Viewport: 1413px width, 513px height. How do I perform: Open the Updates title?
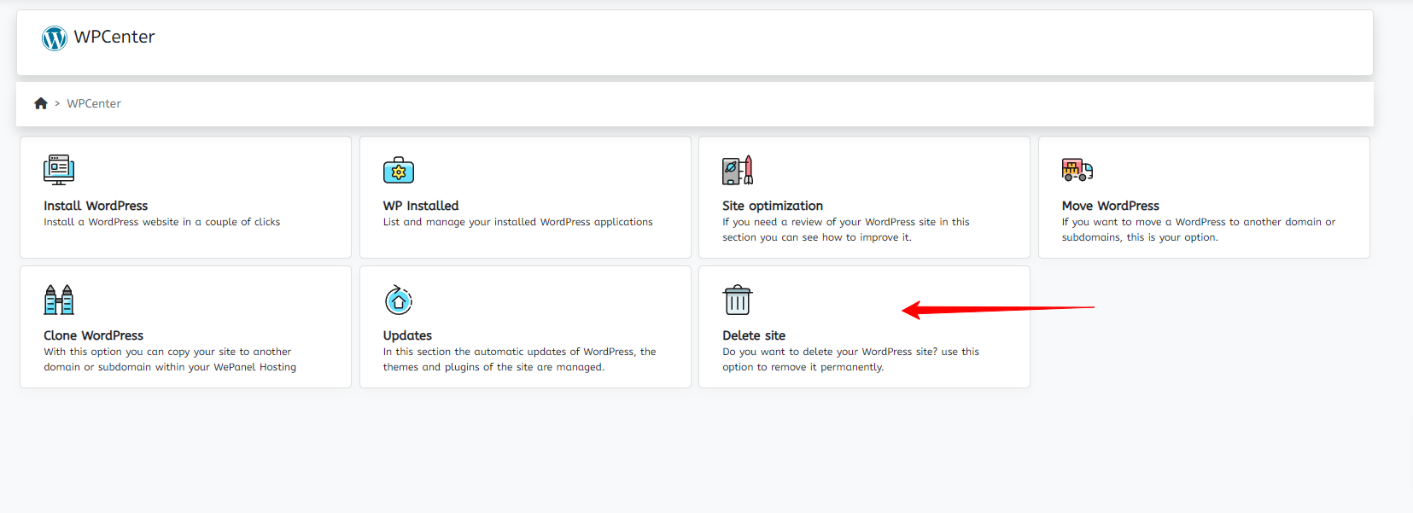tap(408, 335)
